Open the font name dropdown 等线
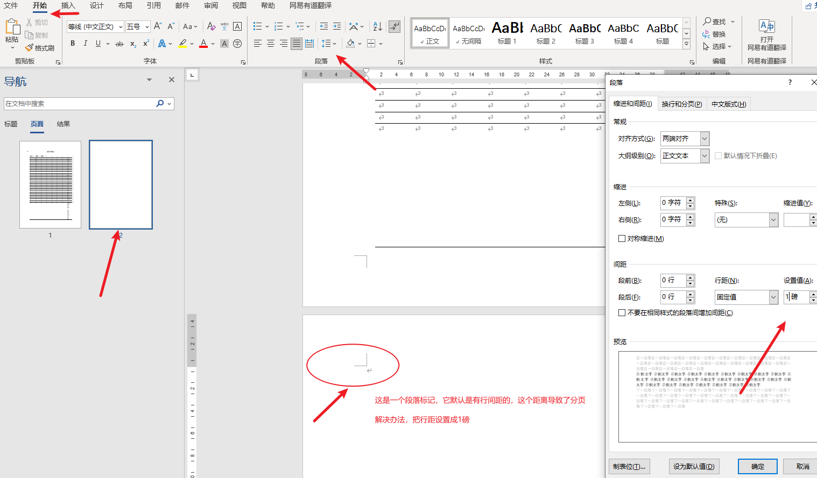 [x=121, y=26]
